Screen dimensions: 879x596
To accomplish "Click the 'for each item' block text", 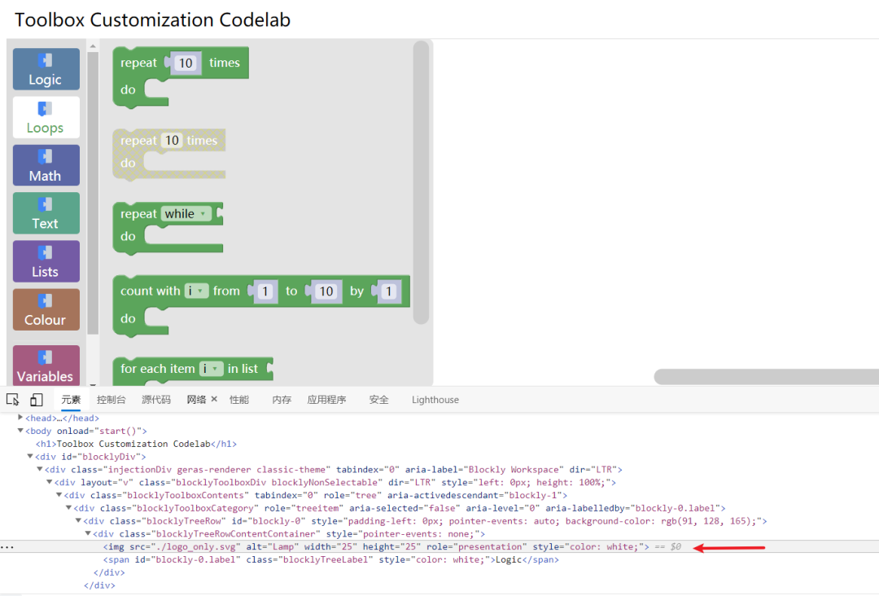I will coord(158,368).
